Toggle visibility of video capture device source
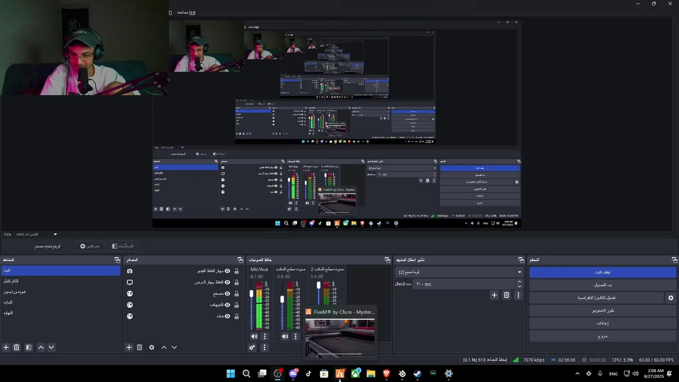This screenshot has height=382, width=679. click(x=228, y=271)
